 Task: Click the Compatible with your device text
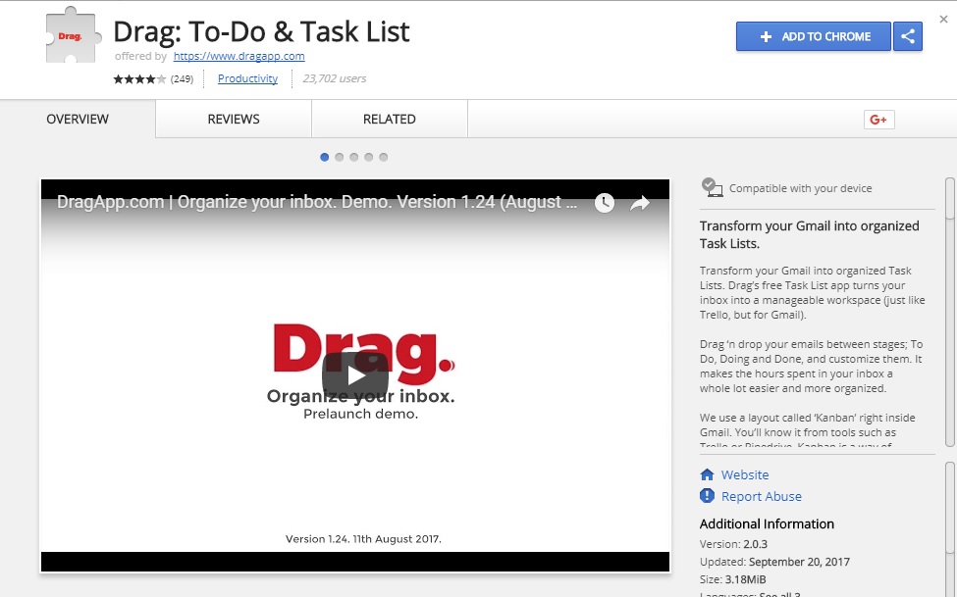(800, 188)
